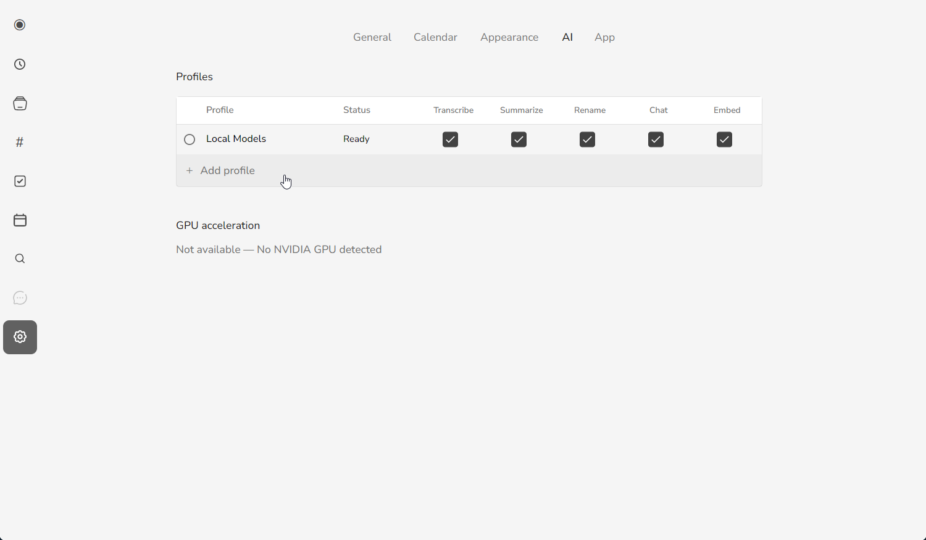Screen dimensions: 926x540
Task: Switch to the Appearance tab
Action: click(509, 37)
